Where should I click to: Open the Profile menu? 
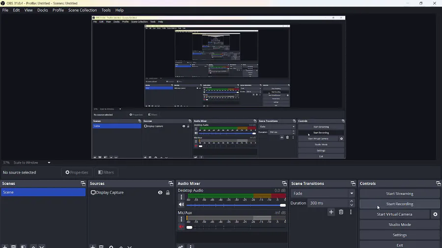[58, 10]
